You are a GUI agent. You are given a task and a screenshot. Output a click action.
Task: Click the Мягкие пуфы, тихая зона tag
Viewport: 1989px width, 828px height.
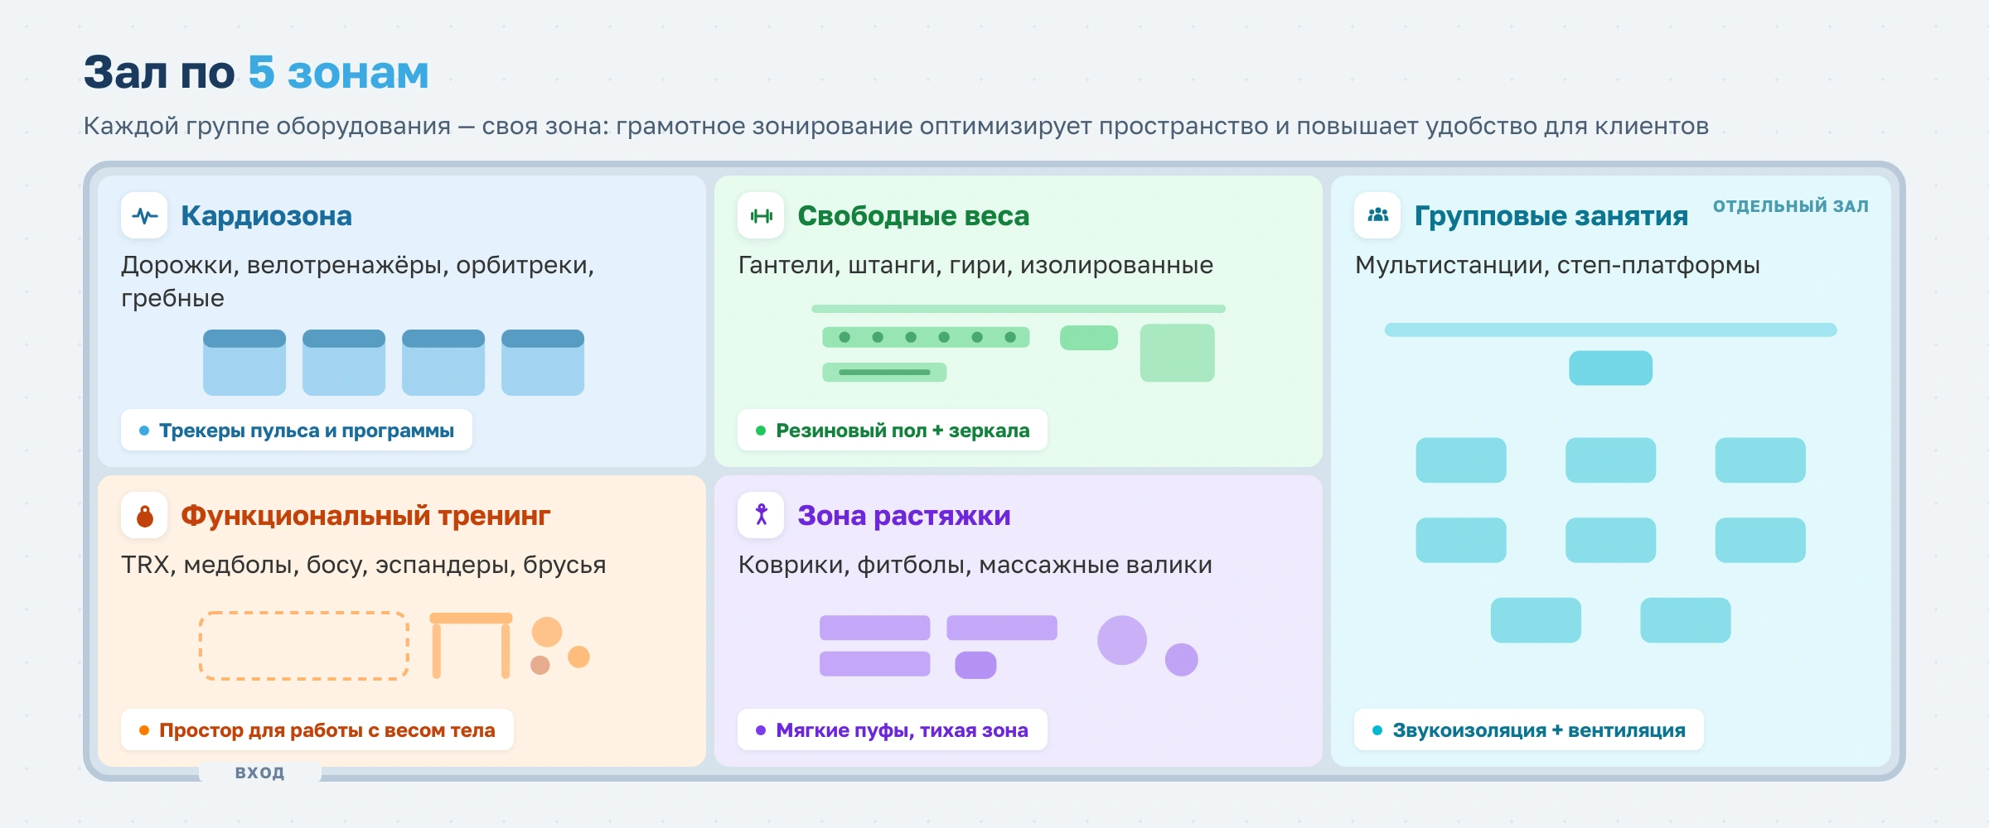point(893,730)
